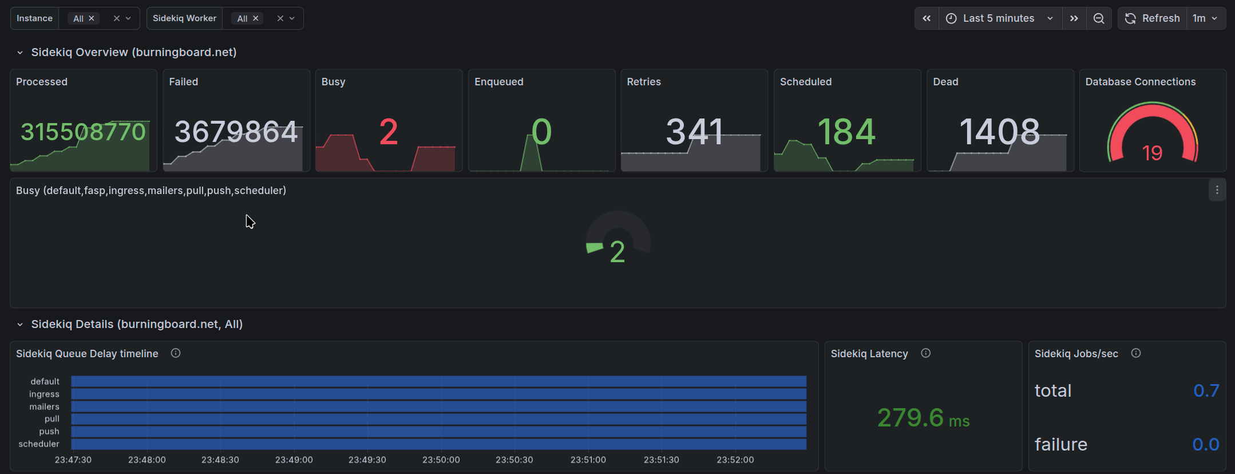Click the zoom out time range icon

[1099, 18]
